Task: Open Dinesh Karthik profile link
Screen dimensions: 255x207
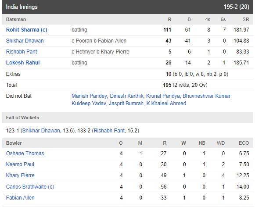Action: point(126,96)
